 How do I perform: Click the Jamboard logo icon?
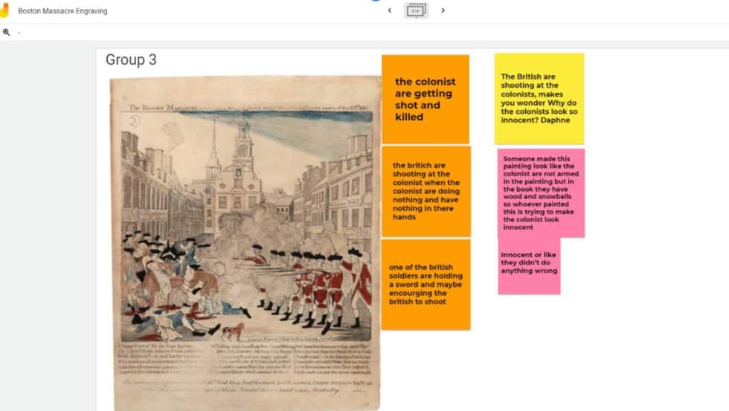[4, 10]
